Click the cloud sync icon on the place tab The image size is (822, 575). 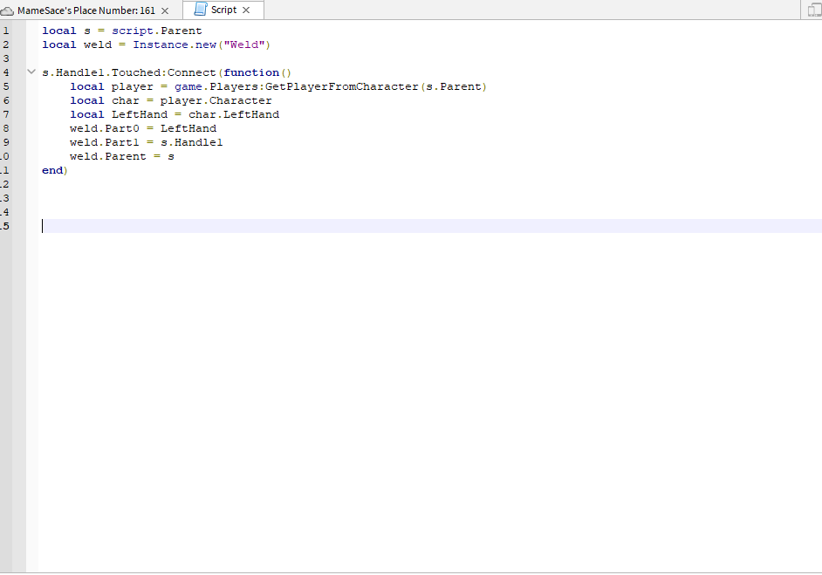[x=9, y=11]
